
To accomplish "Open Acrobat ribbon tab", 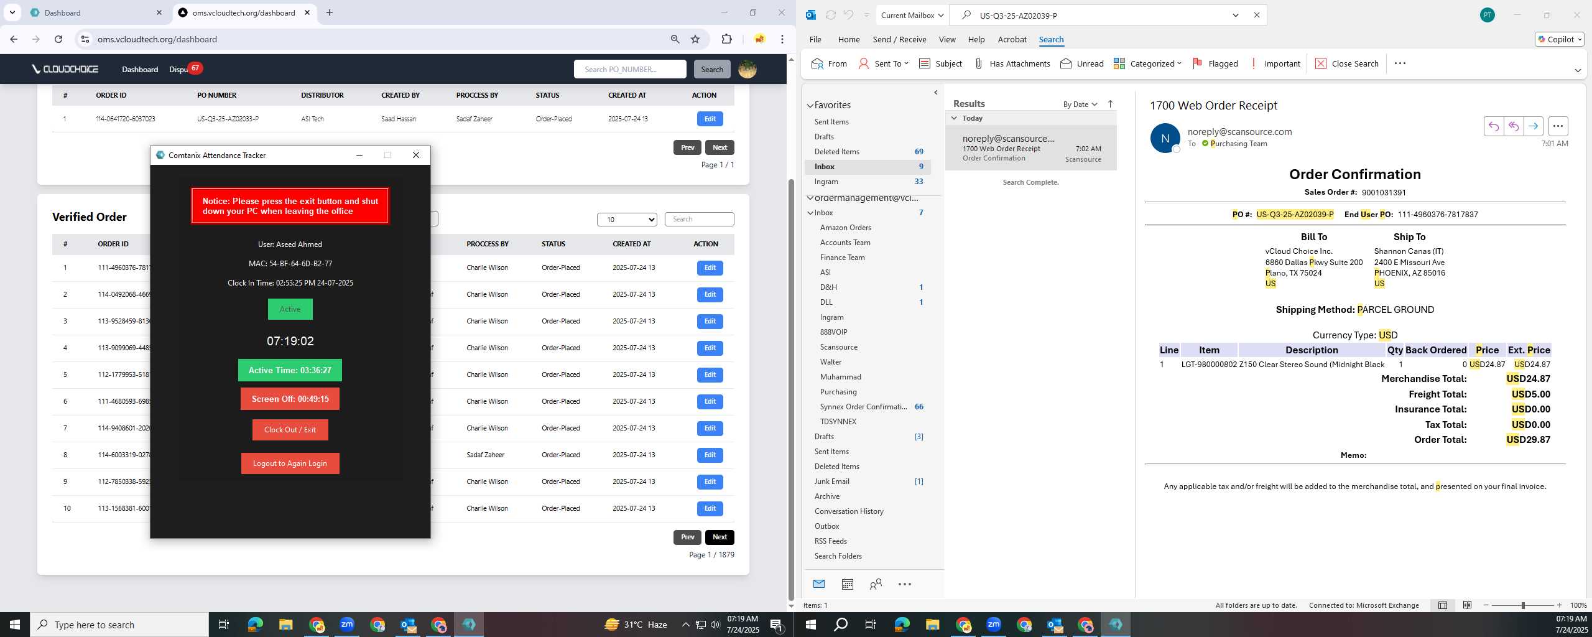I will click(1012, 39).
